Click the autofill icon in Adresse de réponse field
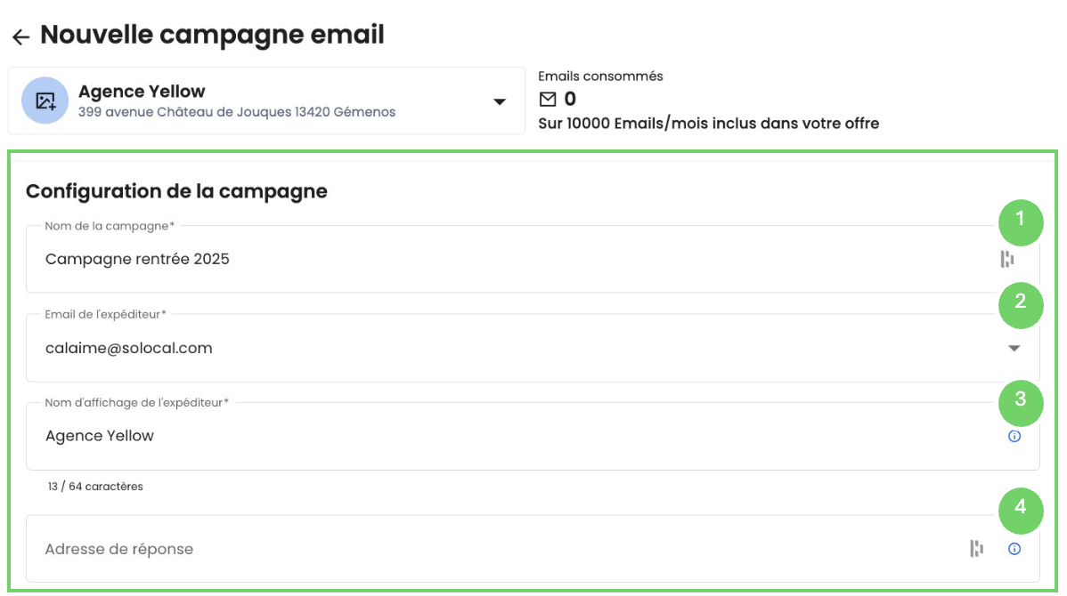1067x596 pixels. click(977, 549)
